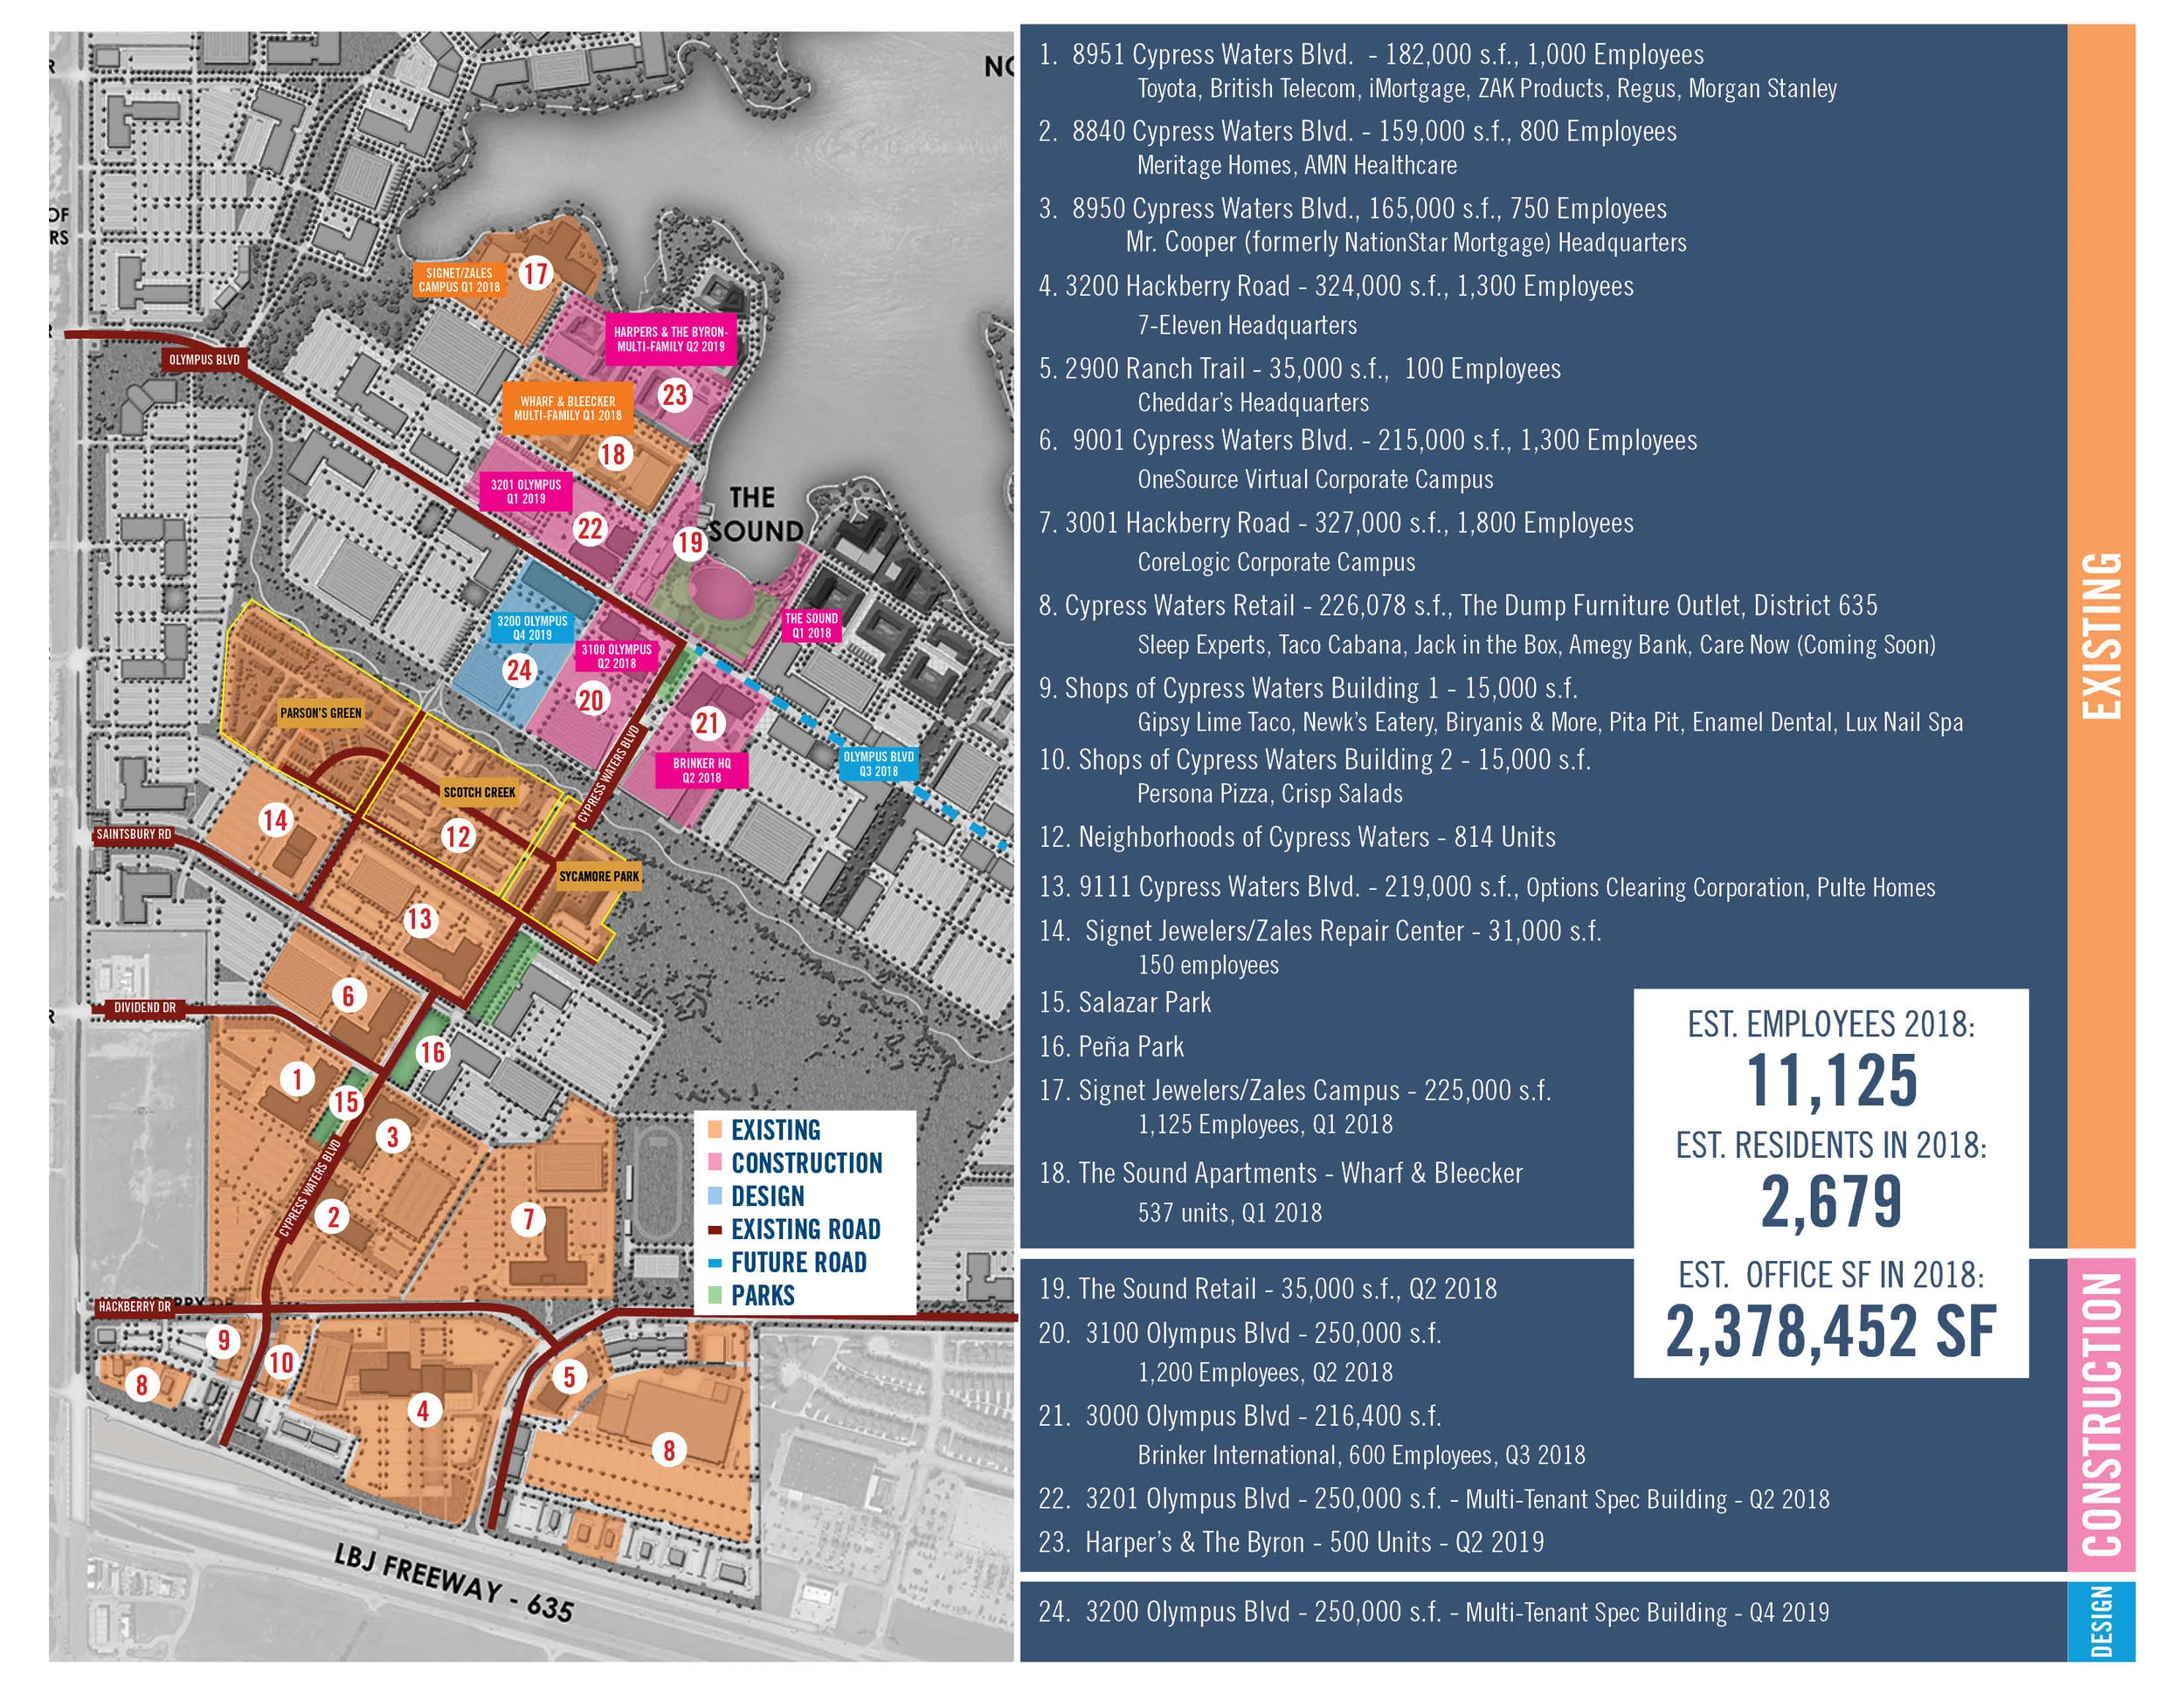Click Parson's Green neighborhood label
Screen dimensions: 2184x1687
[x=321, y=713]
